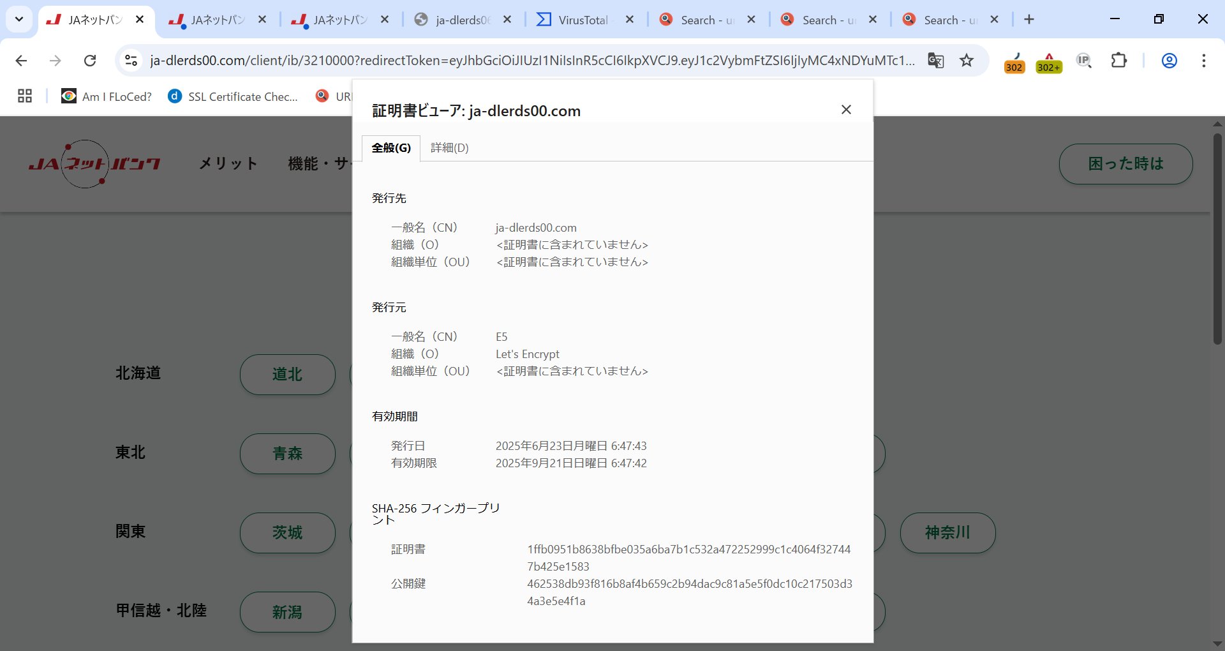The image size is (1225, 651).
Task: Click the page vertical scrollbar thumb
Action: [x=1217, y=239]
